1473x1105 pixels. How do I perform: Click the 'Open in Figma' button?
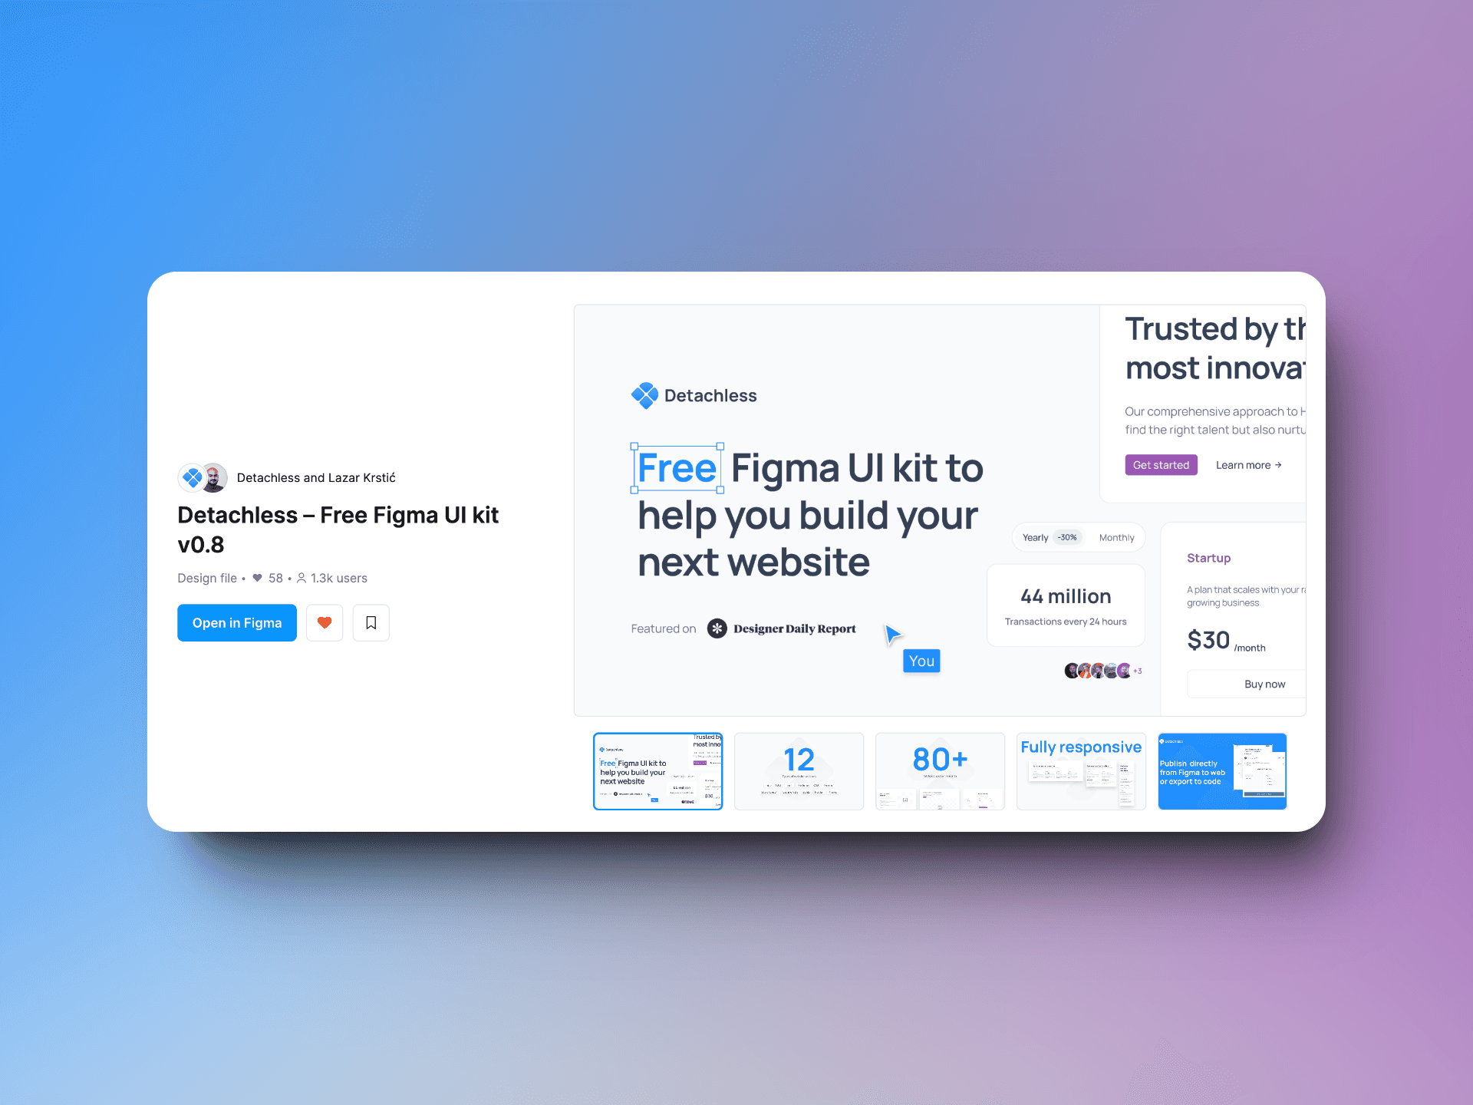point(236,623)
